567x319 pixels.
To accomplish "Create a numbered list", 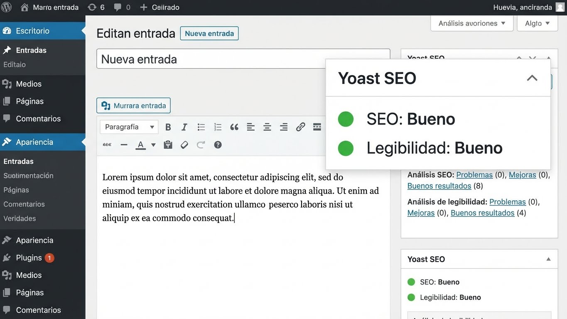I will [218, 127].
